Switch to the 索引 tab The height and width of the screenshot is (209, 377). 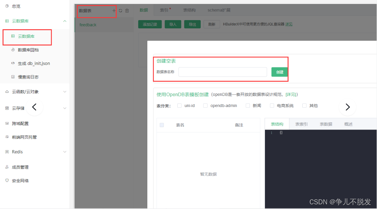tap(164, 10)
